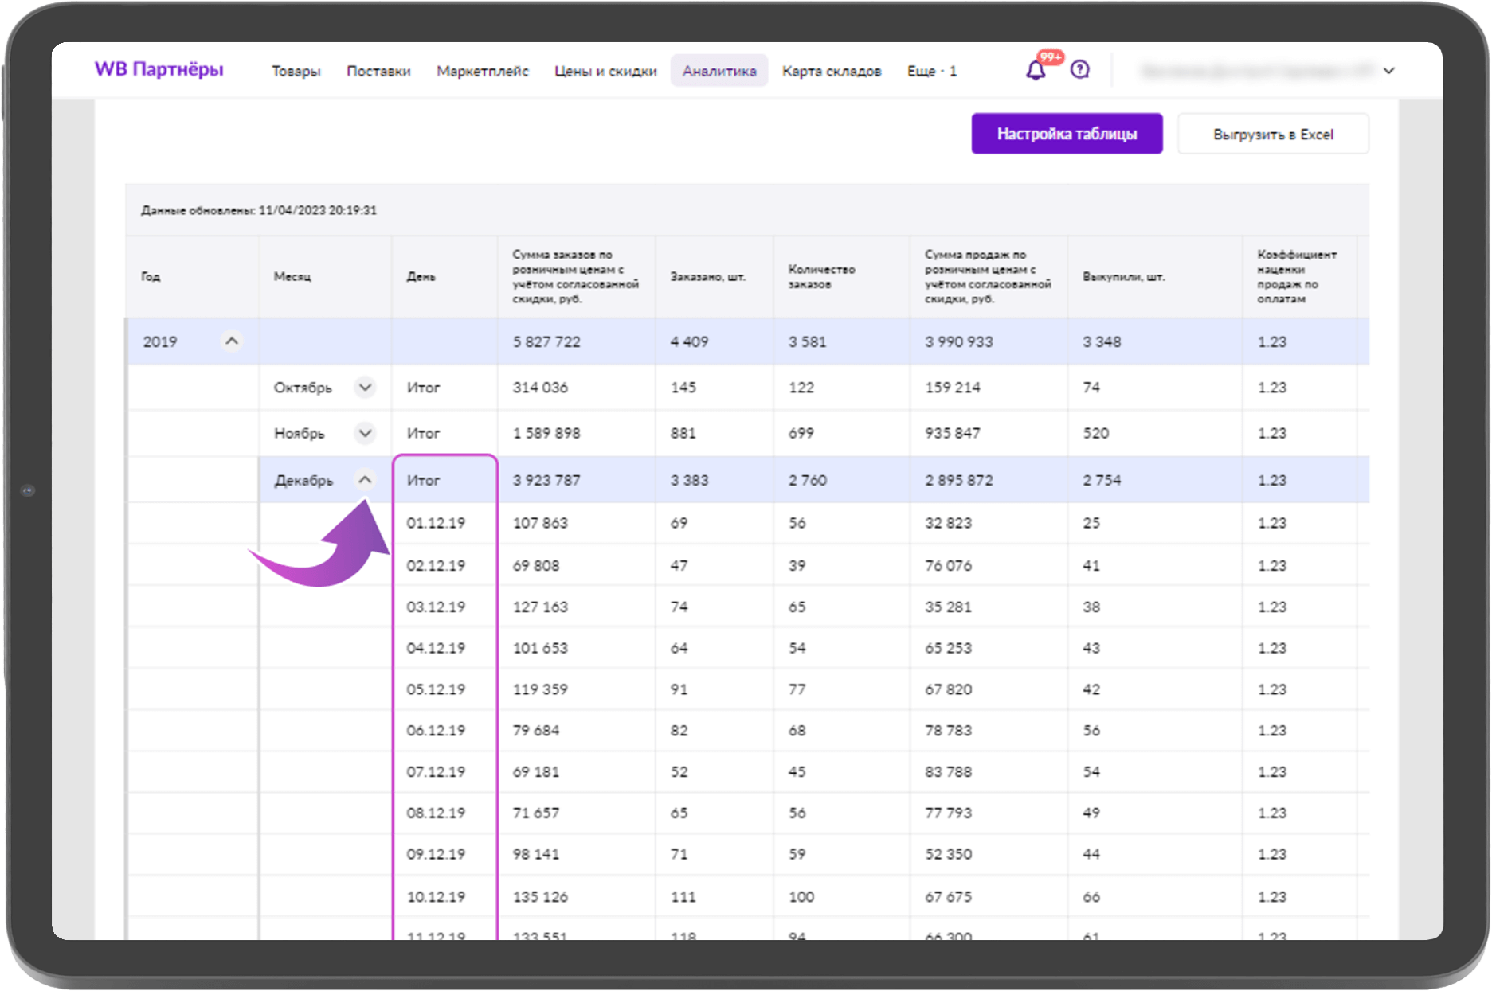Expand the Ноябрь month row
The image size is (1492, 991).
point(366,433)
